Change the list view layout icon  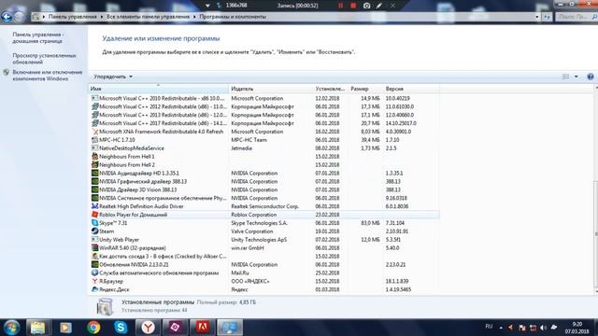coord(565,77)
